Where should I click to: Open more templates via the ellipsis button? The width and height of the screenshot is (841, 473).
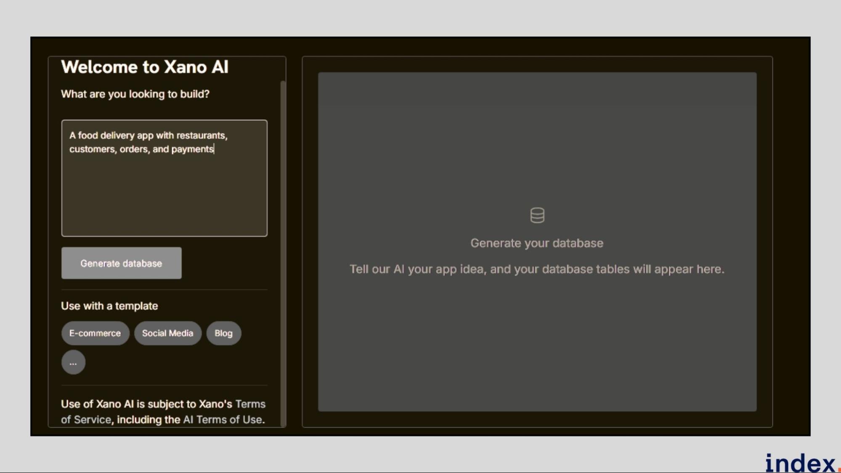pos(73,362)
